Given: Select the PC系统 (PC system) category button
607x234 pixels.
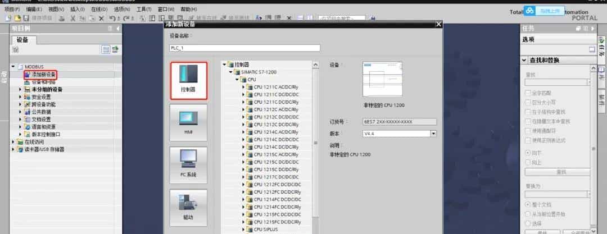Looking at the screenshot, I should (188, 165).
